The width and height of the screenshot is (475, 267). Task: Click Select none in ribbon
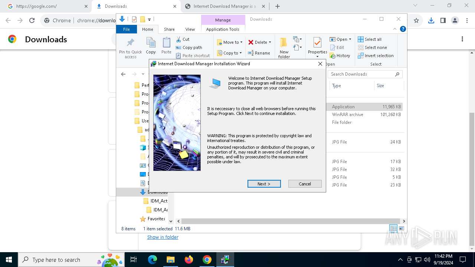(372, 47)
